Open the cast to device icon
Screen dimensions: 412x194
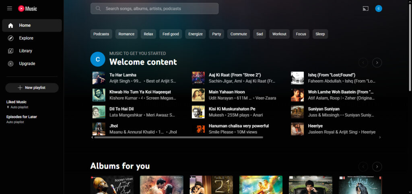click(365, 9)
